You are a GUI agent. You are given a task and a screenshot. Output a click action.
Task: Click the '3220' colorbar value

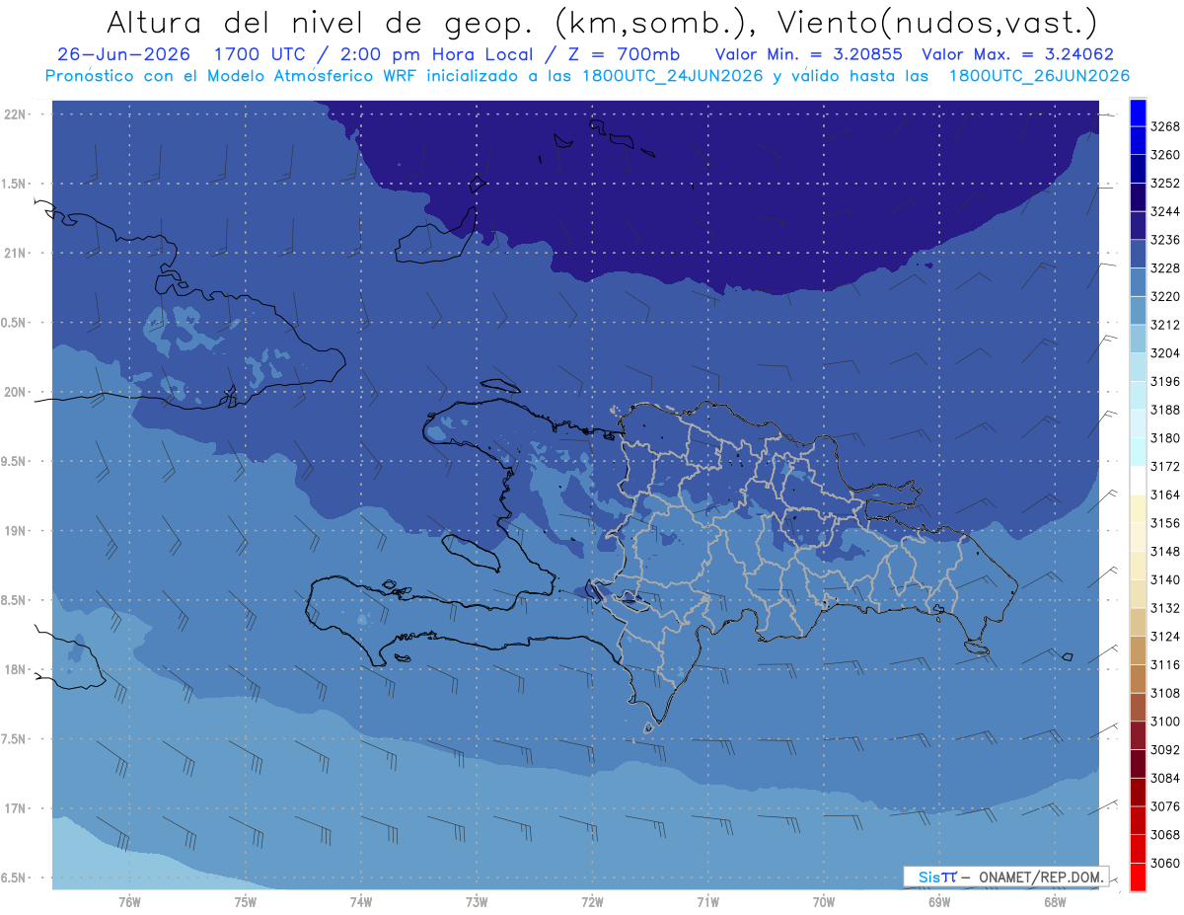coord(1165,296)
